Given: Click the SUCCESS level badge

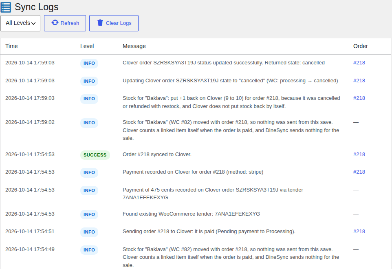Looking at the screenshot, I should pyautogui.click(x=95, y=155).
